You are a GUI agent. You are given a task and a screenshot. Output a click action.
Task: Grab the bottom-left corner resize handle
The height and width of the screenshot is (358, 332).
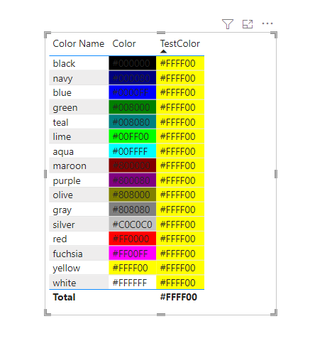[48, 313]
